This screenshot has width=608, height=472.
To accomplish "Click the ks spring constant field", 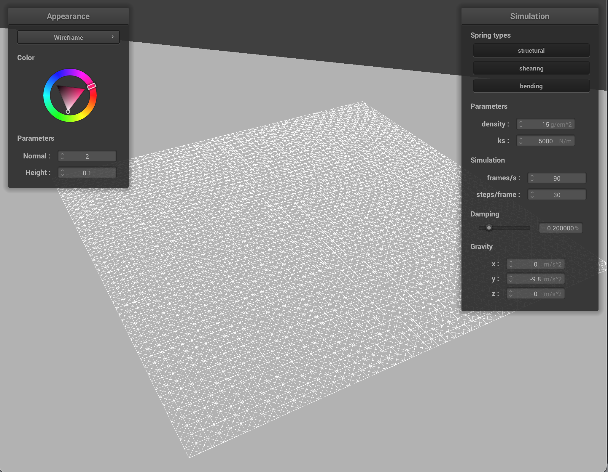I will point(546,141).
